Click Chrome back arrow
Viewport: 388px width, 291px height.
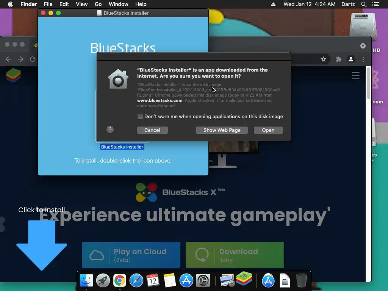(x=8, y=59)
